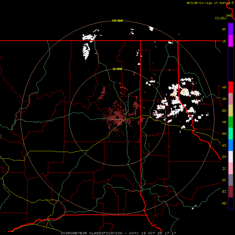Click the HHC product code label

[229, 16]
